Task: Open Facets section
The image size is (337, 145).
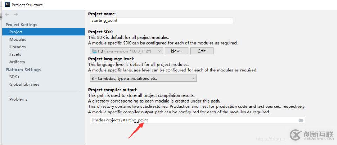Action: tap(15, 54)
